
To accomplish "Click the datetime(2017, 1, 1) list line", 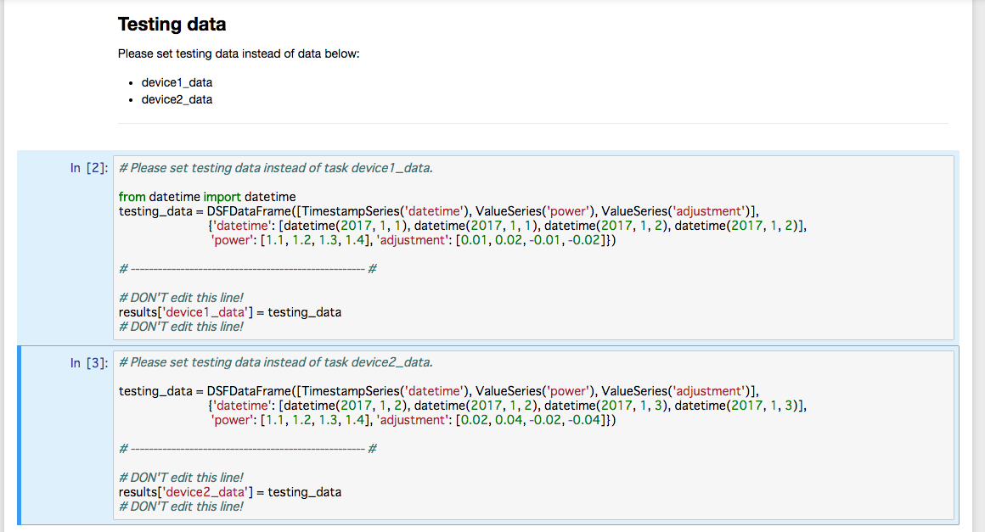I will coord(506,226).
